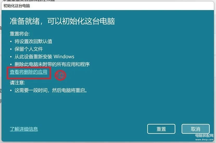Click background window text above the dialog
216x143 pixels.
tap(29, 1)
